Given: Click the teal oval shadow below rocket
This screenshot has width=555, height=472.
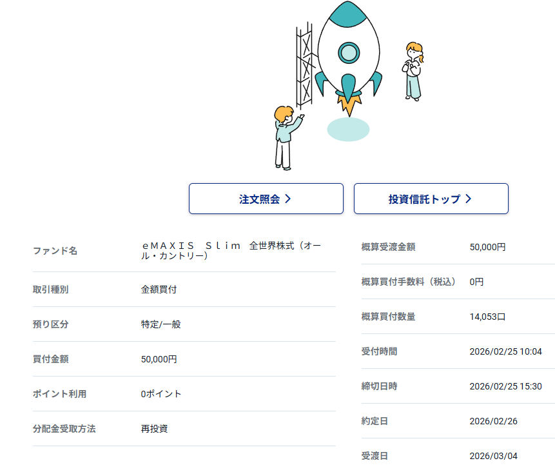Looking at the screenshot, I should pyautogui.click(x=348, y=129).
